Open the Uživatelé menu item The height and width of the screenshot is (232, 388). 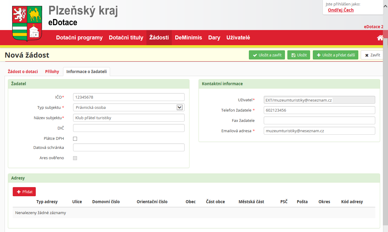tap(238, 38)
